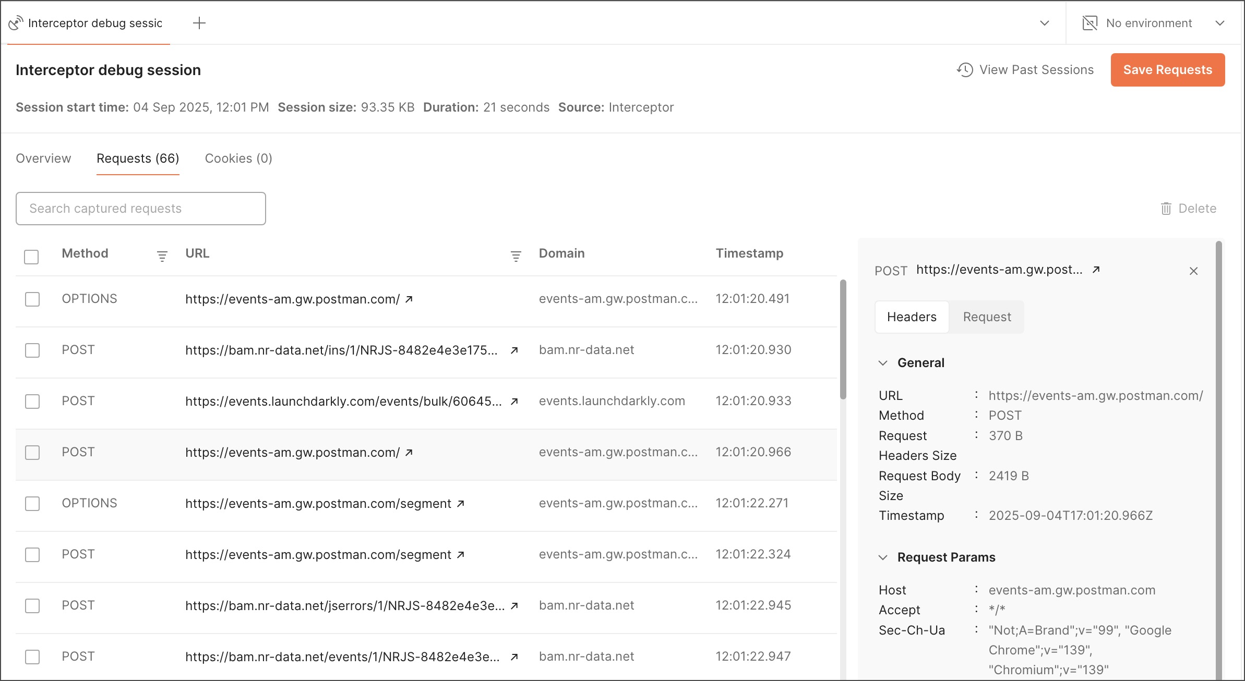The width and height of the screenshot is (1245, 681).
Task: Open the URL column filter
Action: click(x=516, y=256)
